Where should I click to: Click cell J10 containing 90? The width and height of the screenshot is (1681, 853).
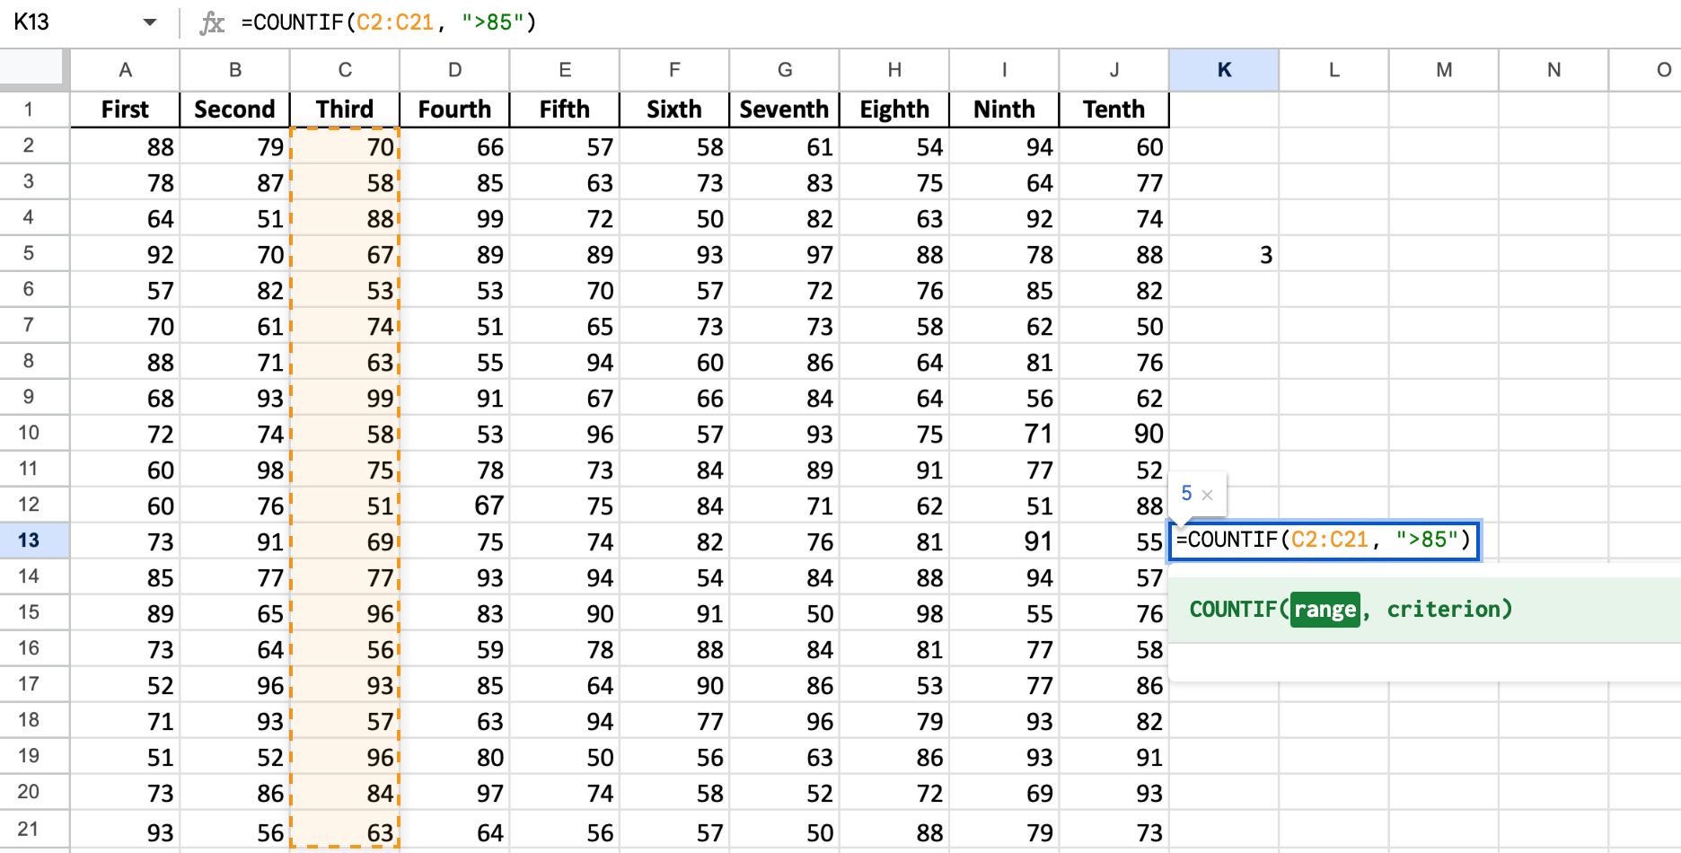coord(1114,434)
